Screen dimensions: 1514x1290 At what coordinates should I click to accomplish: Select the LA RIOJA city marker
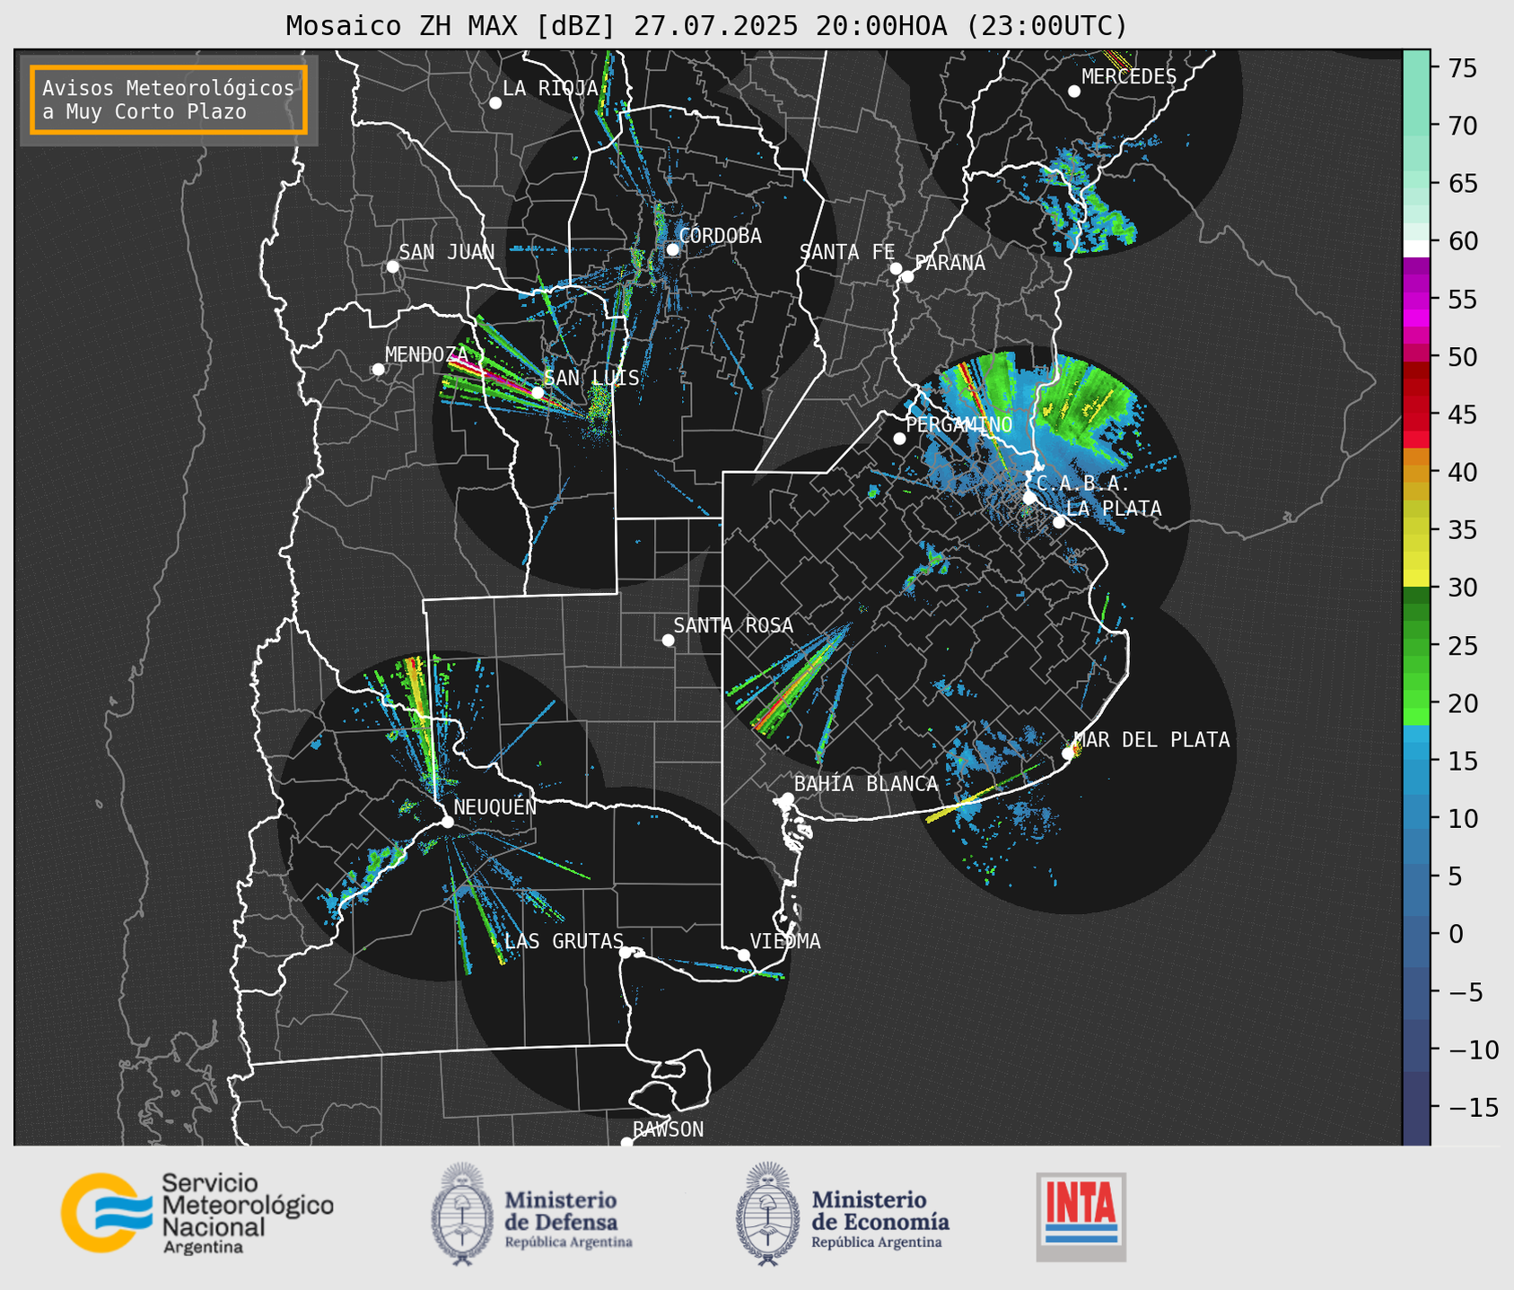click(495, 103)
